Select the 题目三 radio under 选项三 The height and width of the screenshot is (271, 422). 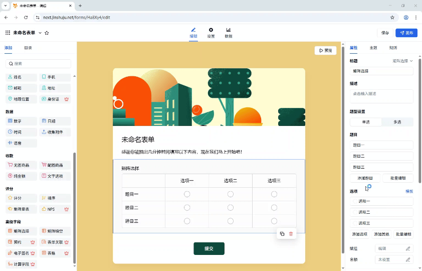click(x=274, y=221)
